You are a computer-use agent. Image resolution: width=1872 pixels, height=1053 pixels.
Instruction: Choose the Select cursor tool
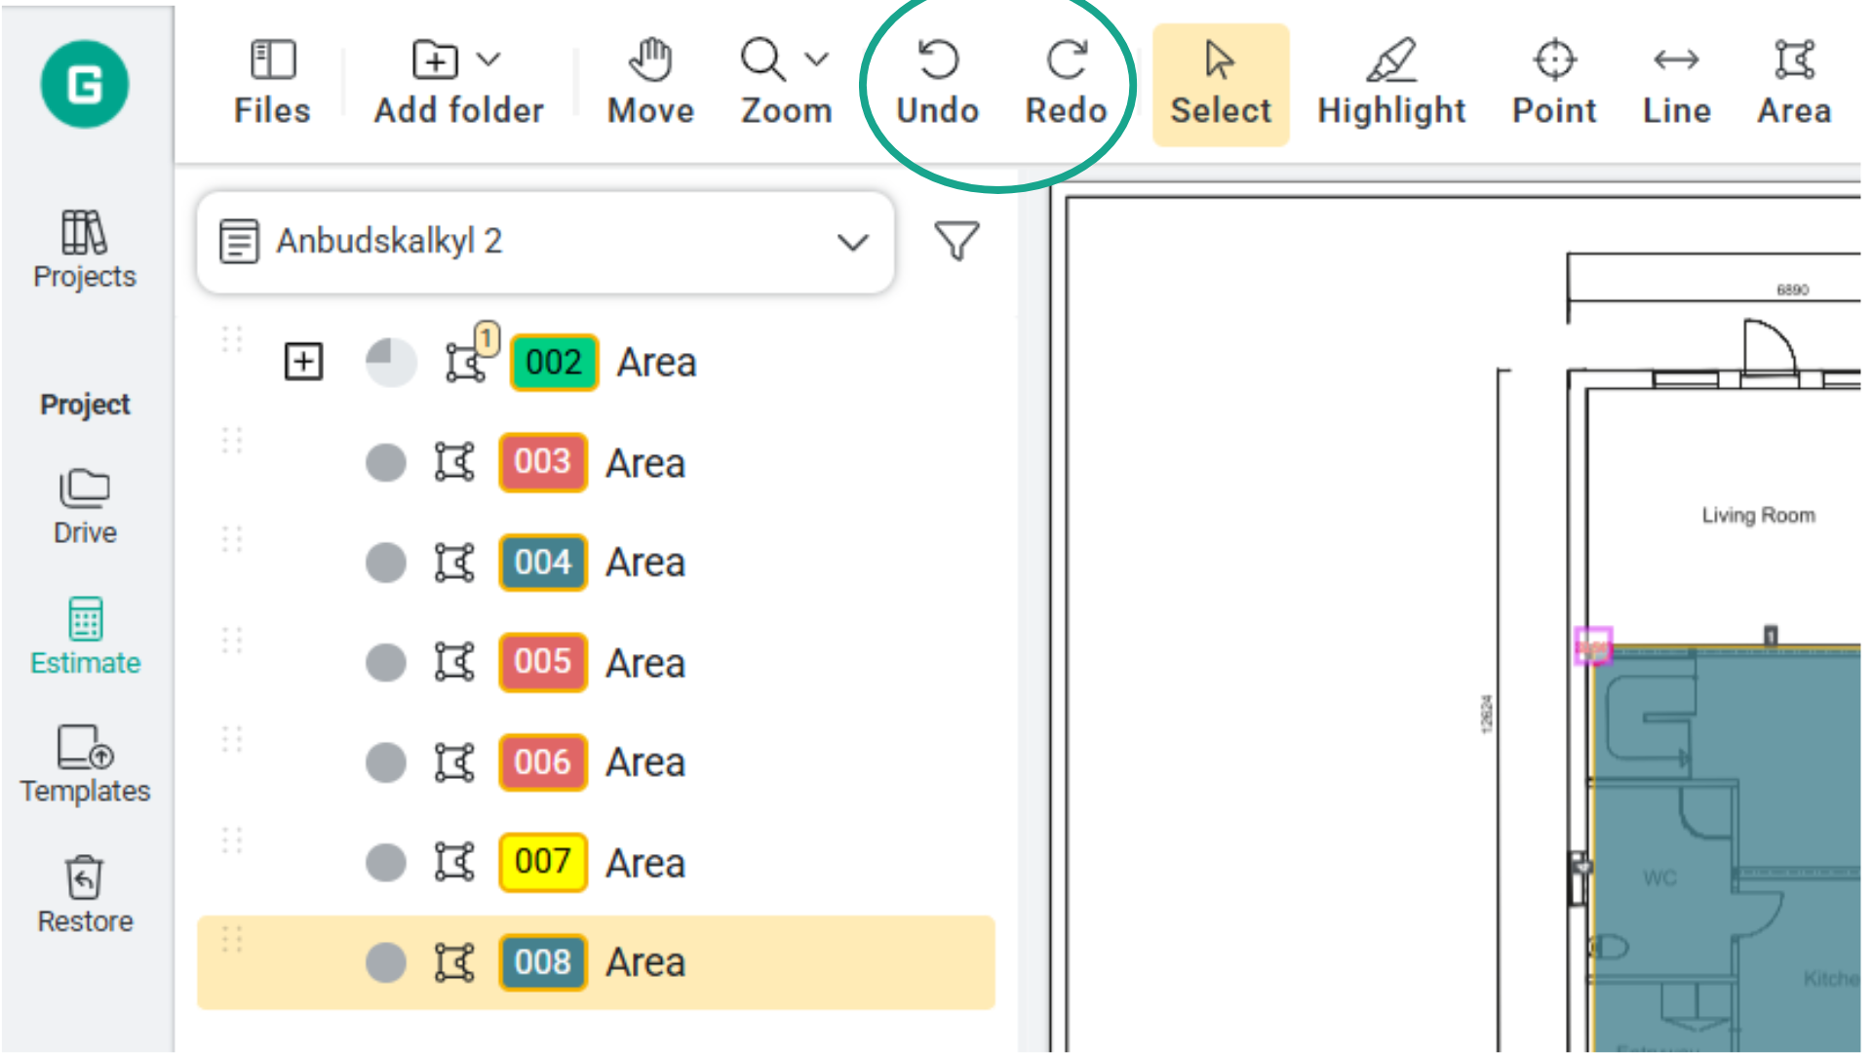pyautogui.click(x=1221, y=85)
